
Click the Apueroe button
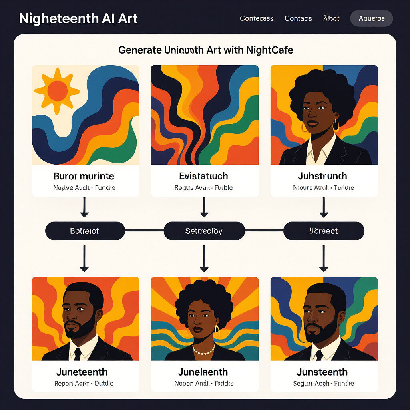click(x=371, y=18)
